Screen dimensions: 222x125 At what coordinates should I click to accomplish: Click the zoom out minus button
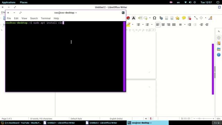coord(194,119)
